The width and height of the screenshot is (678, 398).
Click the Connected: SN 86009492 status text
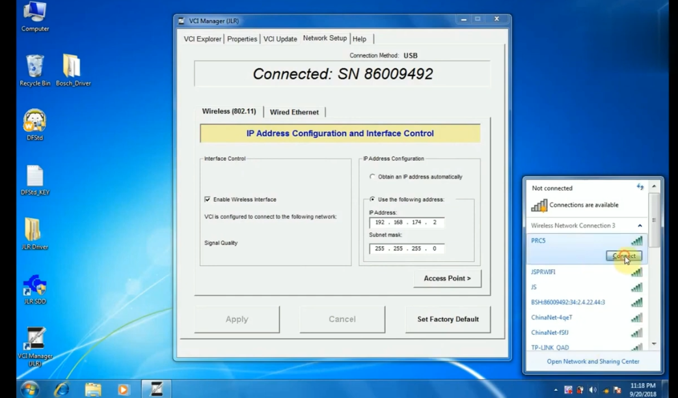pos(342,74)
